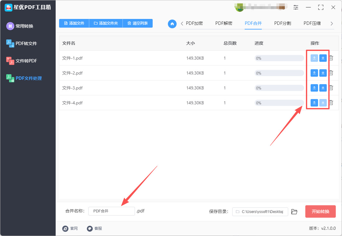Click 添加文件 button
The image size is (342, 236).
click(x=74, y=23)
